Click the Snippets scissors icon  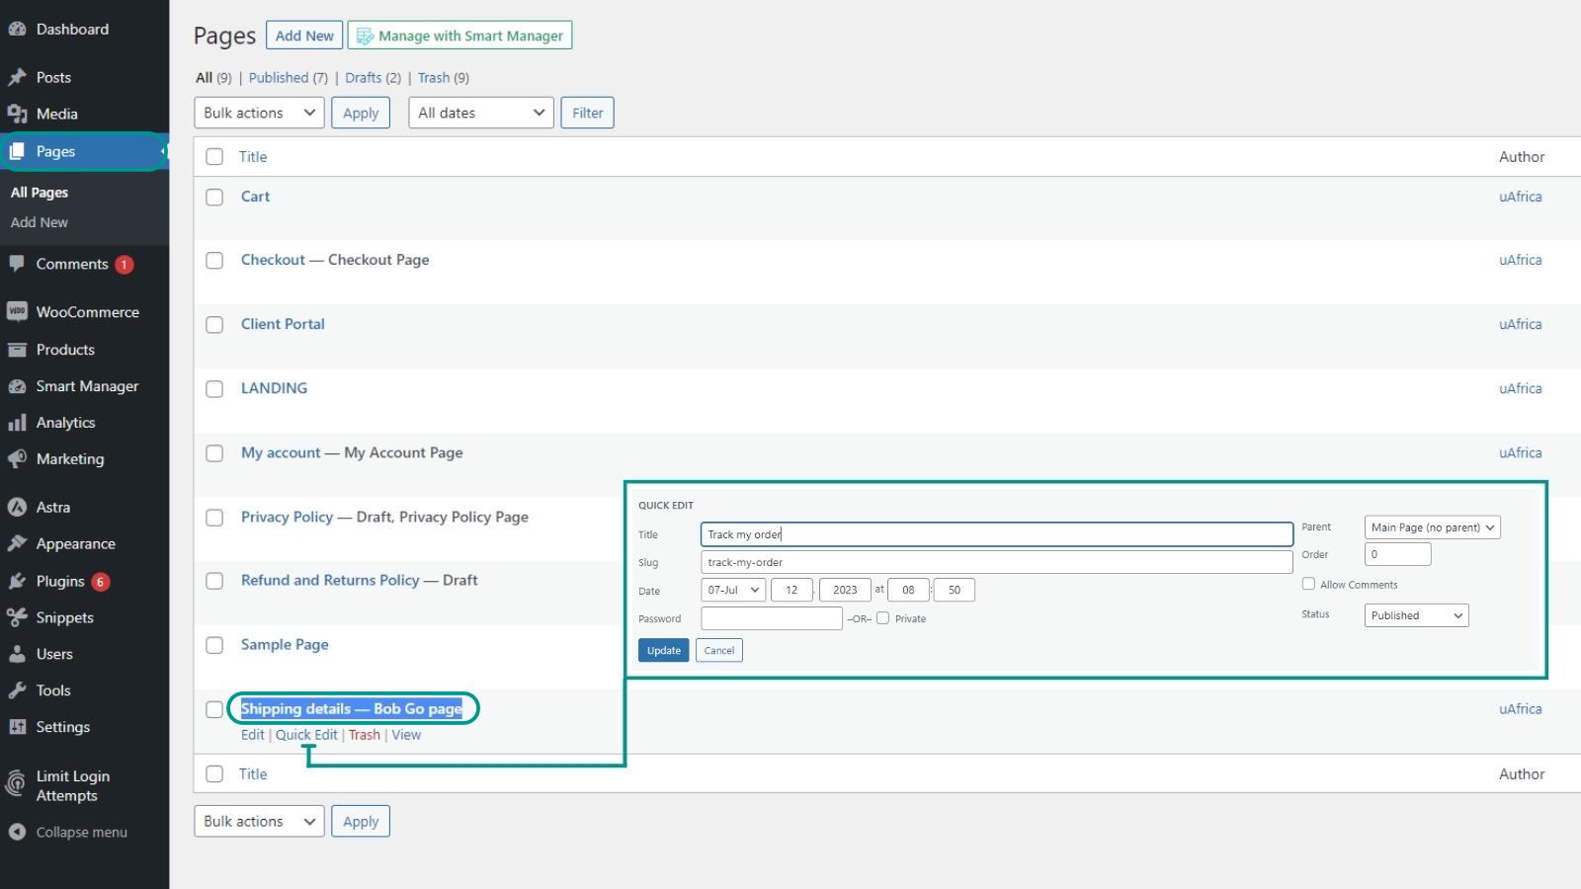pyautogui.click(x=17, y=617)
